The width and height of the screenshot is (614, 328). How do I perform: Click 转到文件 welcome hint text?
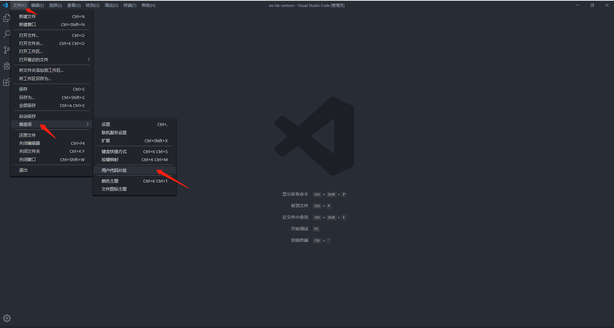coord(300,206)
